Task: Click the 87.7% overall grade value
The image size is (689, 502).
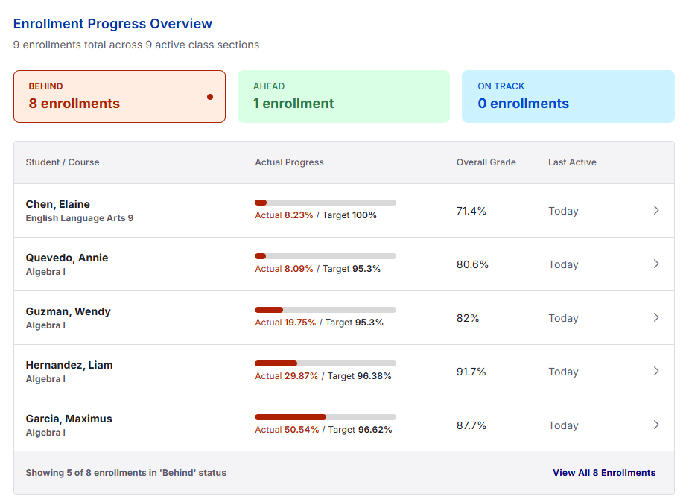Action: [471, 425]
